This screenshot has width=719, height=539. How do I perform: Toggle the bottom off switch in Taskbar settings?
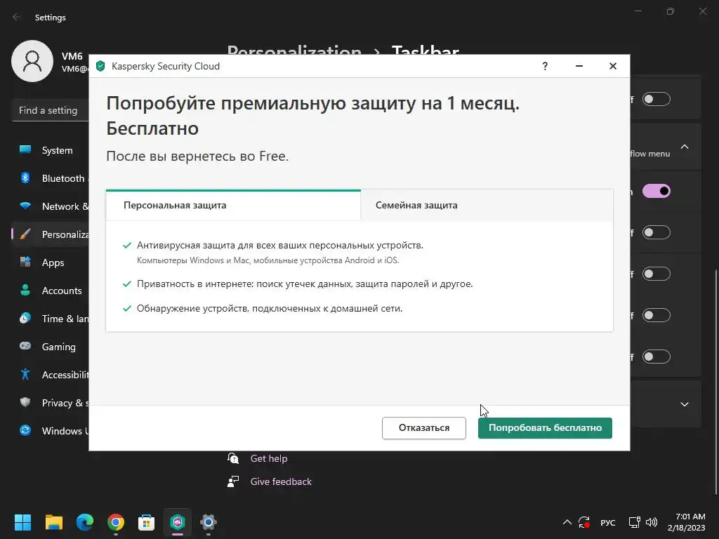(x=657, y=356)
